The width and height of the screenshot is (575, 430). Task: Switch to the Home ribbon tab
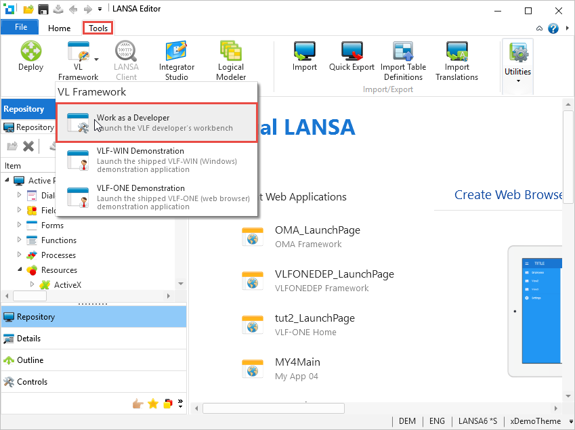[59, 28]
